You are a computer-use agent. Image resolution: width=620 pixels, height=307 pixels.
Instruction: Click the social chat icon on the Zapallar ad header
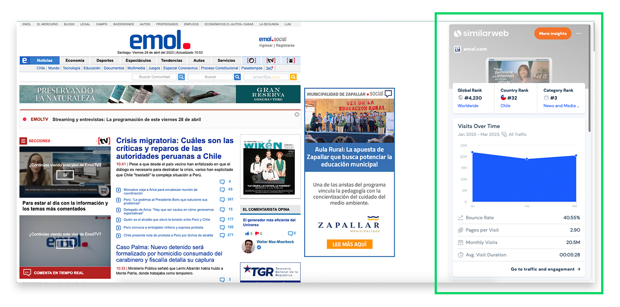[388, 93]
